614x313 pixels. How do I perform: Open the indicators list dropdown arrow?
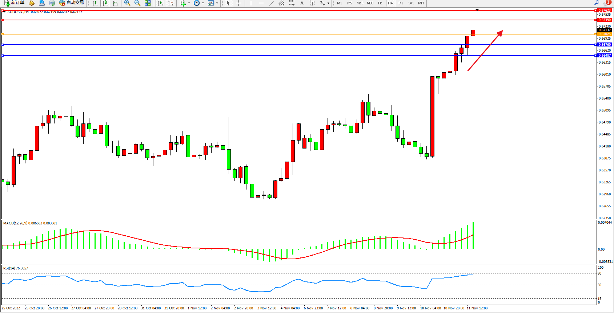189,3
